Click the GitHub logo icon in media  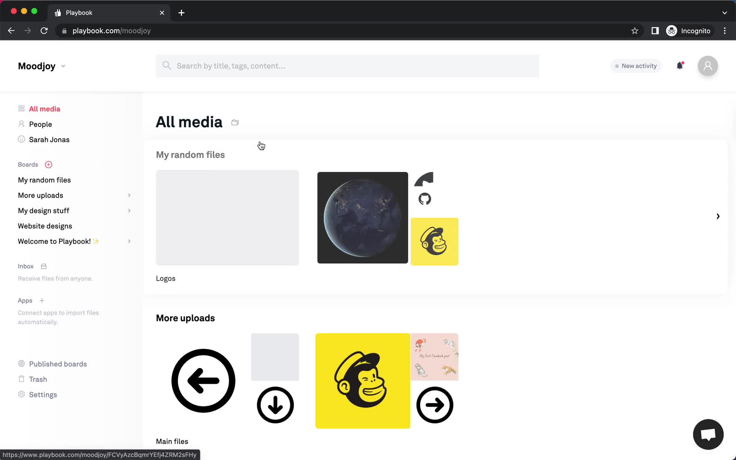point(424,199)
